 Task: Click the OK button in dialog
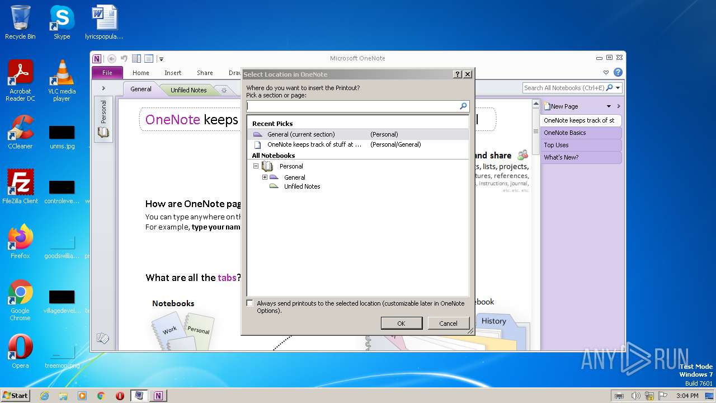401,323
